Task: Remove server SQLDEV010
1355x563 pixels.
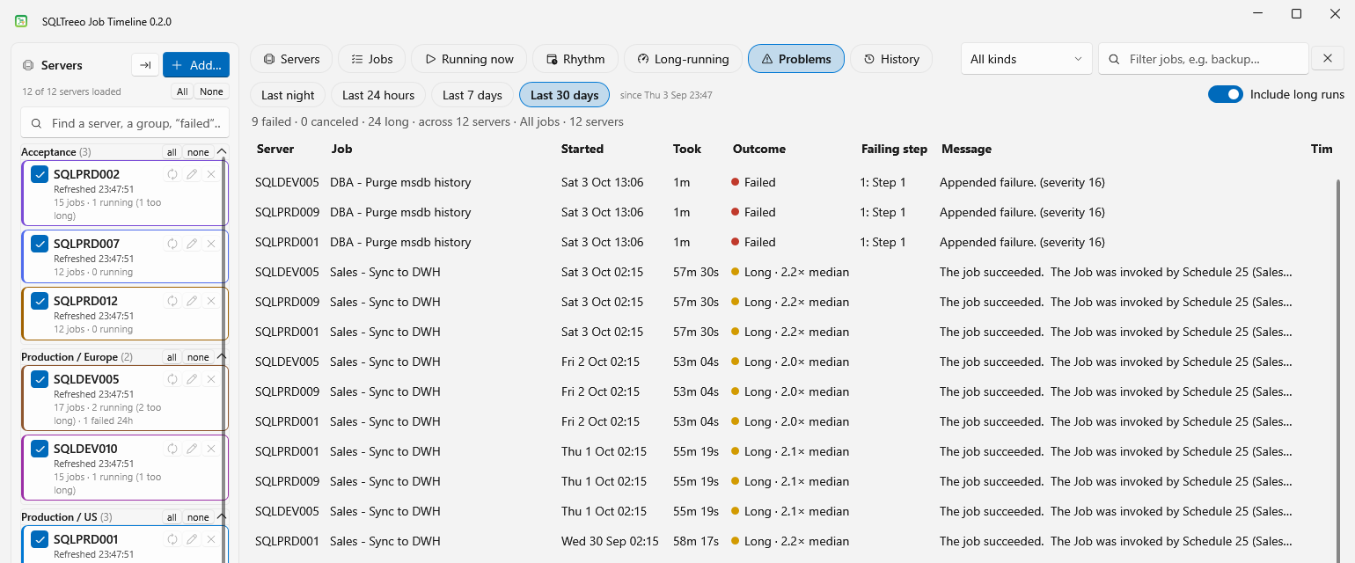Action: pos(211,449)
